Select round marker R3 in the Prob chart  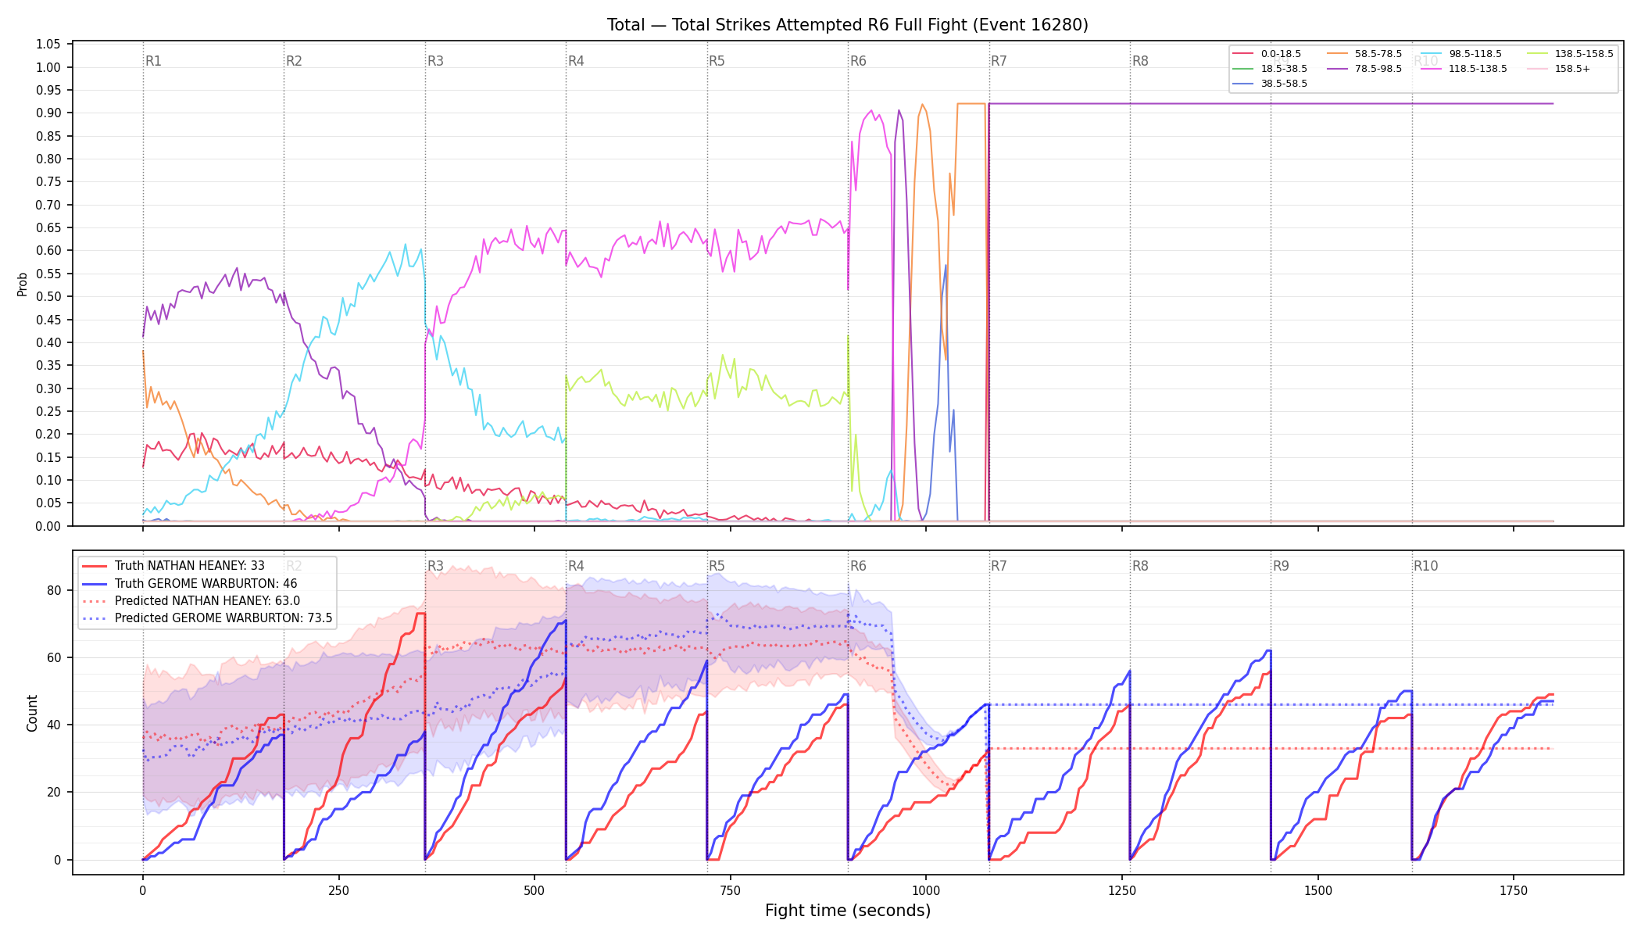[435, 61]
